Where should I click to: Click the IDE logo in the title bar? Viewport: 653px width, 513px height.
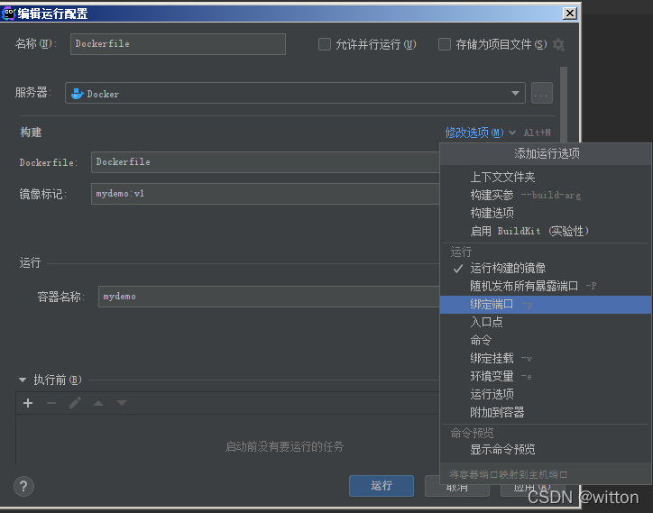(x=8, y=14)
